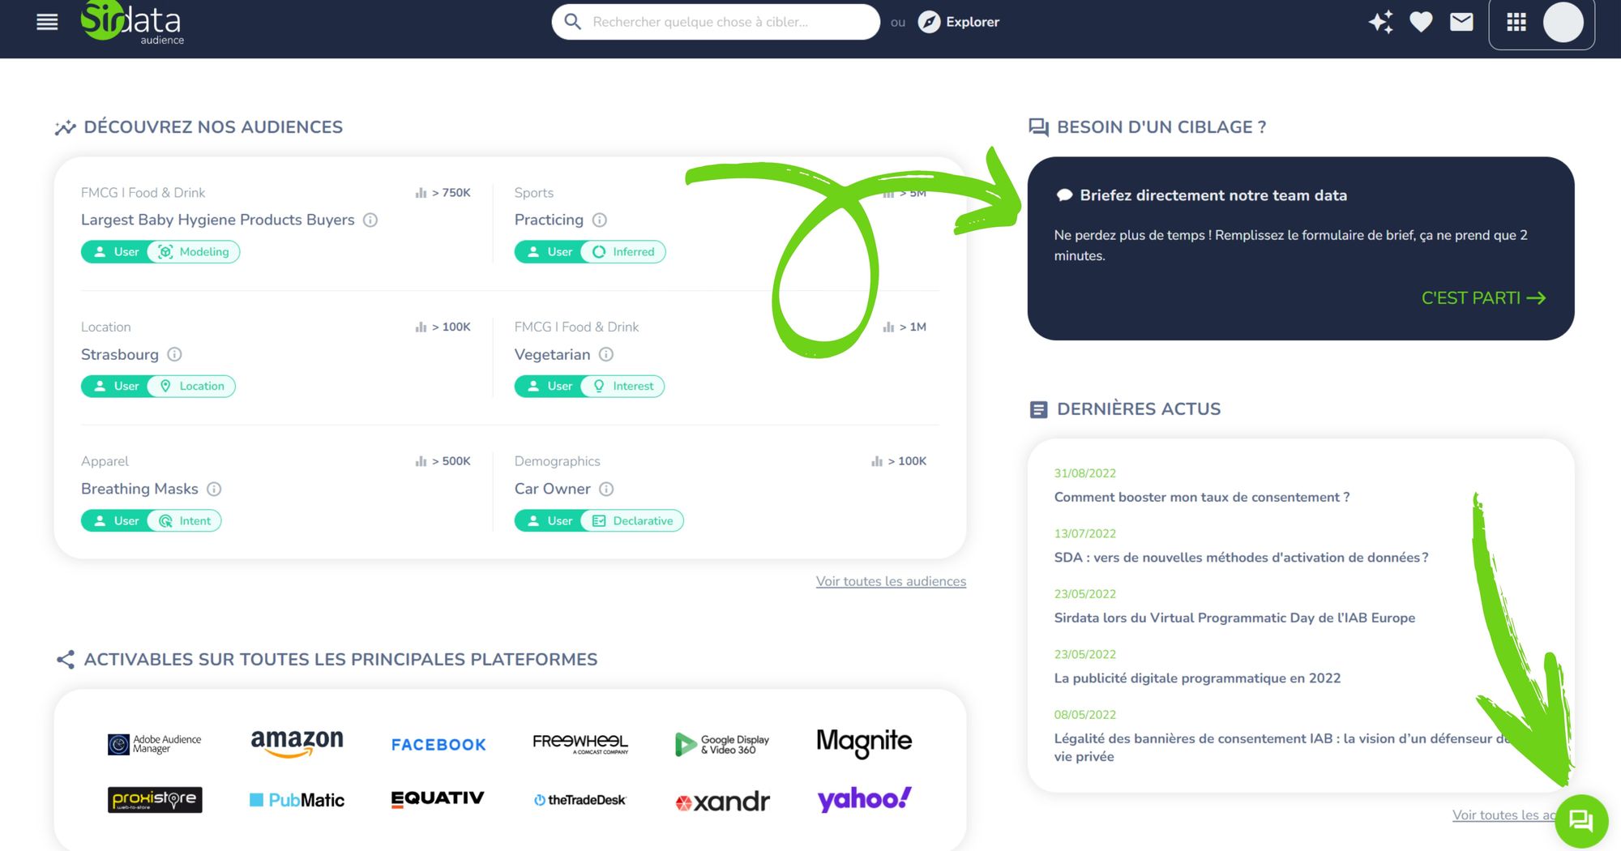Click the Location tag under Strasbourg
Viewport: 1621px width, 851px height.
point(192,387)
